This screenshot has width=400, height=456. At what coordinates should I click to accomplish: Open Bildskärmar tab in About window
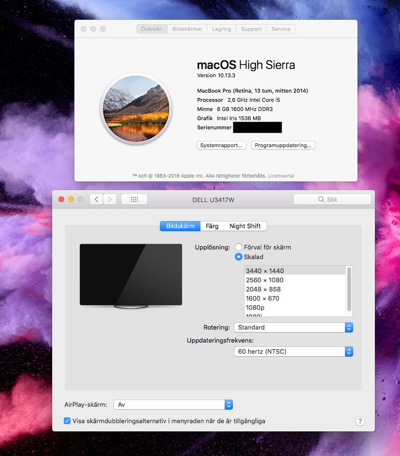click(x=187, y=29)
